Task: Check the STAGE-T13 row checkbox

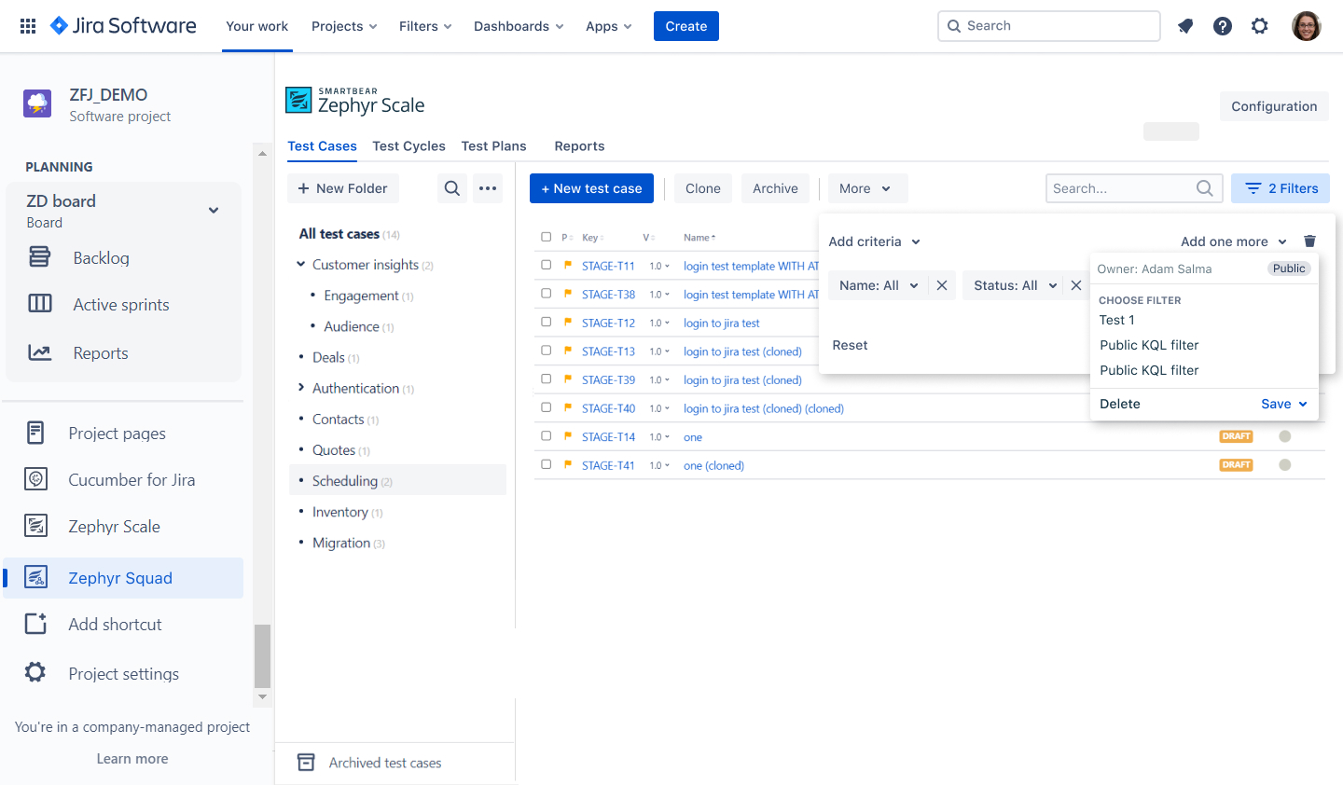Action: [x=547, y=351]
